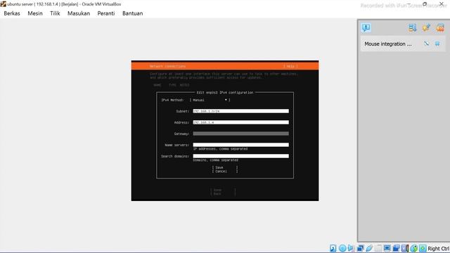
Task: Click the optical disc status bar icon
Action: [342, 248]
